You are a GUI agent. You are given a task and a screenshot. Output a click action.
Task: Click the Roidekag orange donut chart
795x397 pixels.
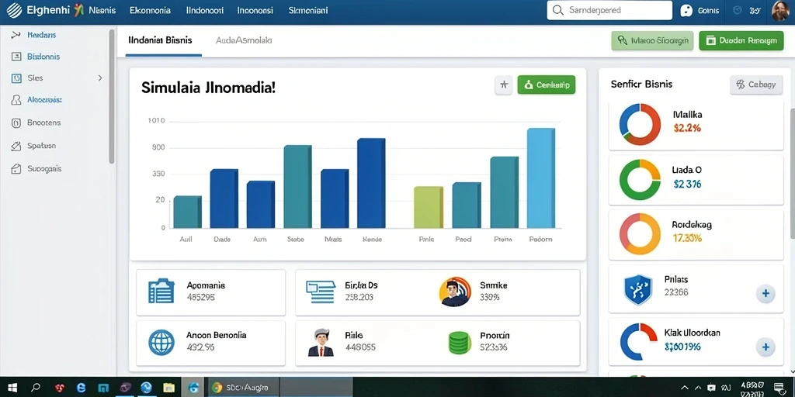click(x=640, y=234)
